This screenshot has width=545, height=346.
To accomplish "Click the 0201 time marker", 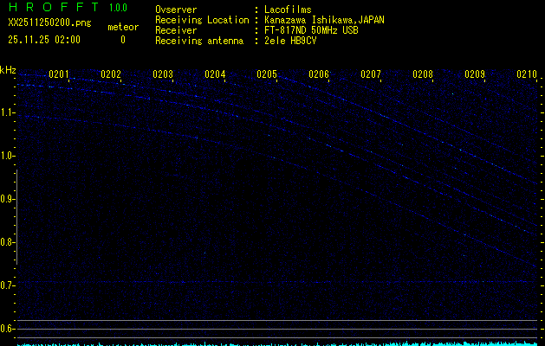I will coord(59,74).
